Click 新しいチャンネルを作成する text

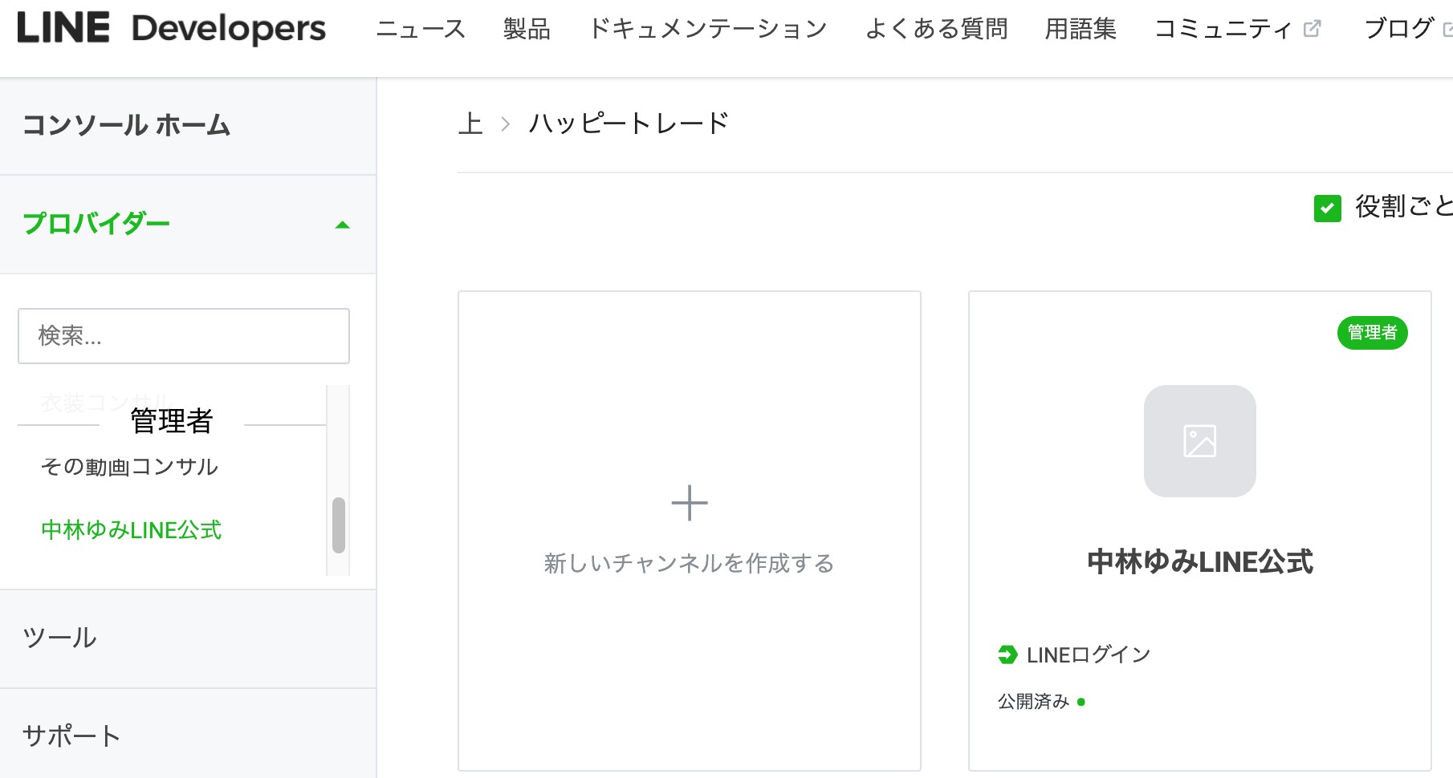pyautogui.click(x=690, y=563)
